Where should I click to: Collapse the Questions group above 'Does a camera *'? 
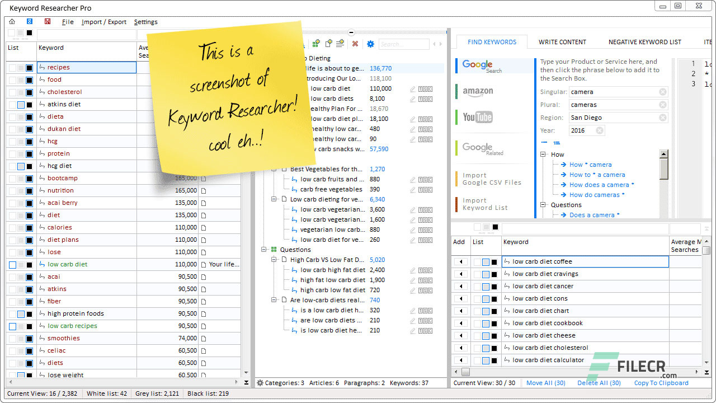coord(543,205)
